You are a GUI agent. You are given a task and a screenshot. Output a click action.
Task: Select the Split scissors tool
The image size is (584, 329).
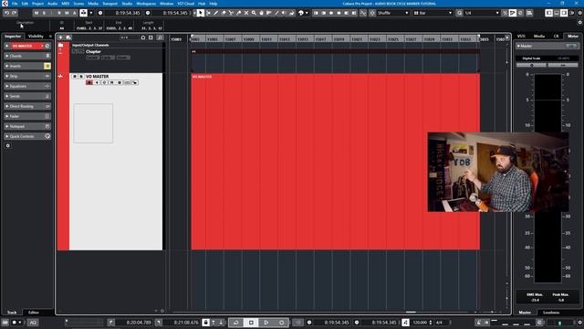click(231, 13)
